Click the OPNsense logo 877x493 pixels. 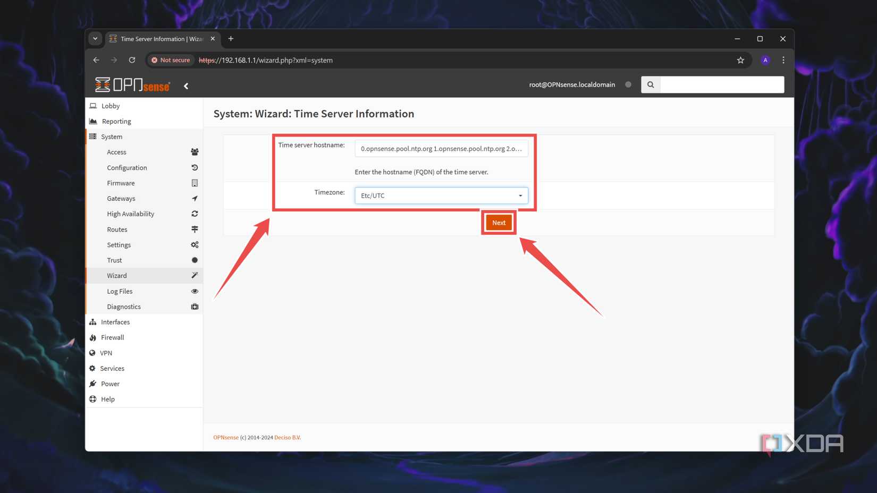coord(132,85)
